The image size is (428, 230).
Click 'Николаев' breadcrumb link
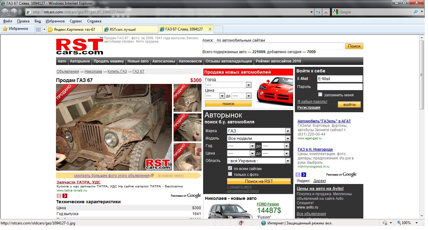(x=93, y=71)
